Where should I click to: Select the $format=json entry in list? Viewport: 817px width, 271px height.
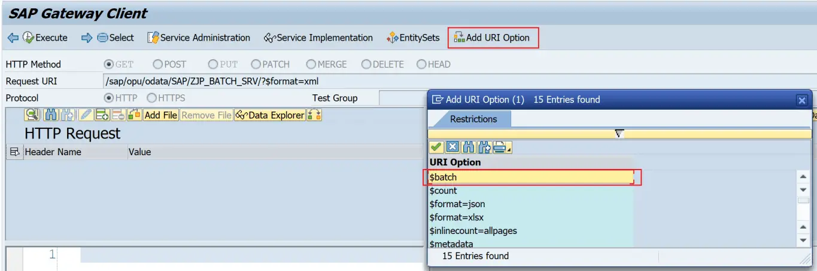[x=457, y=204]
